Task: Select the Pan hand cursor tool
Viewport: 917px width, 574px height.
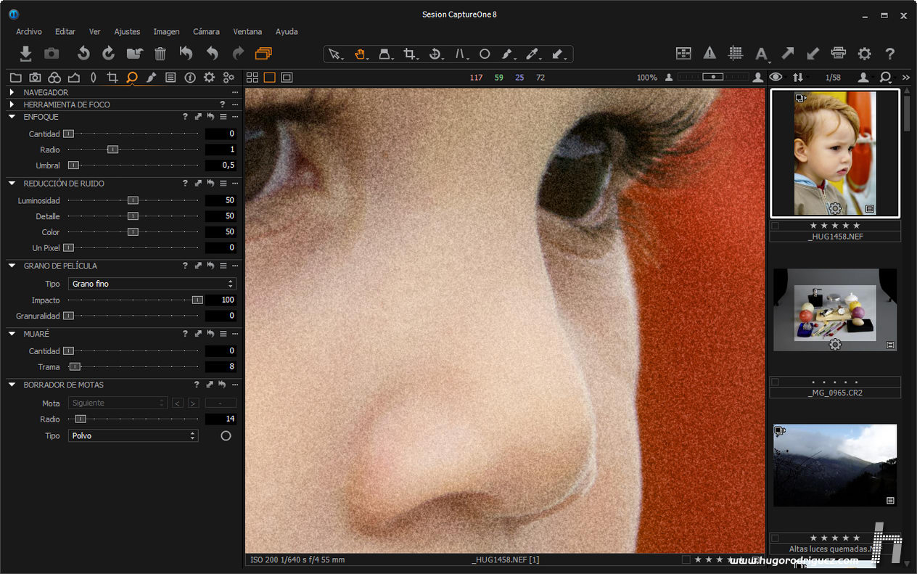Action: coord(360,54)
